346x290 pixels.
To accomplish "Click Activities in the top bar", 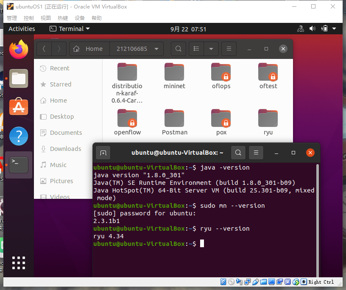I will [x=22, y=29].
